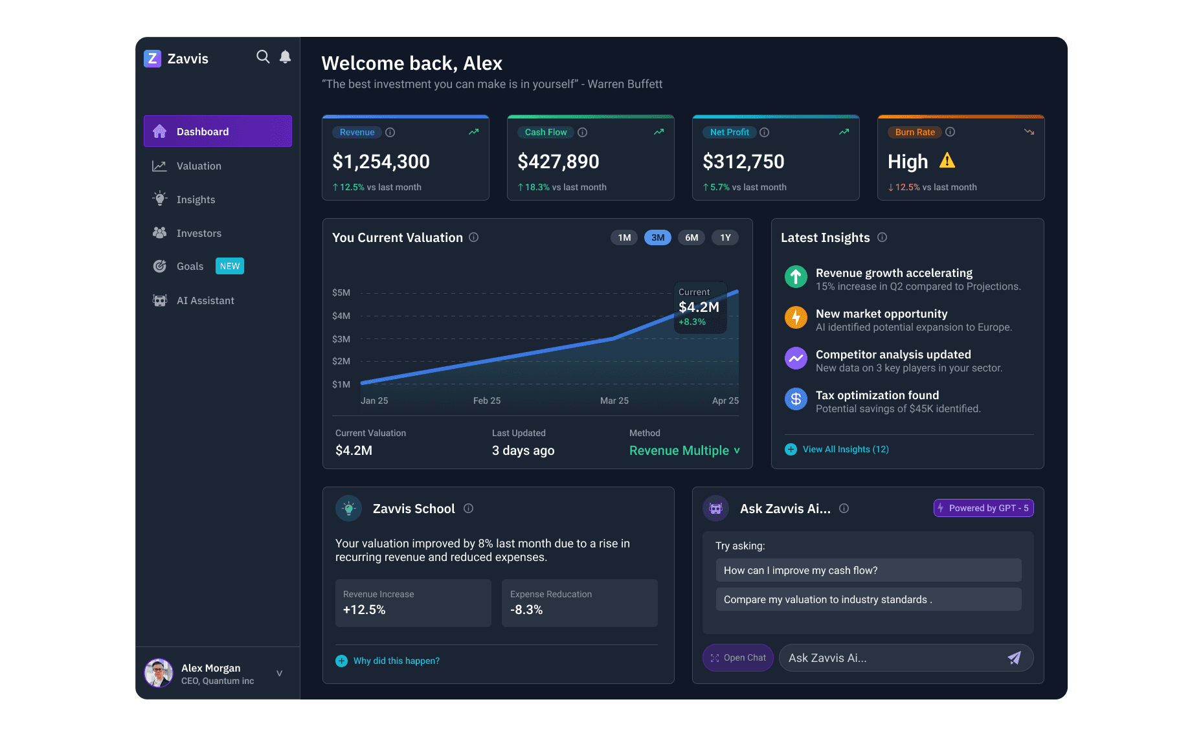Click the Cash Flow tag label
This screenshot has height=737, width=1203.
click(545, 132)
